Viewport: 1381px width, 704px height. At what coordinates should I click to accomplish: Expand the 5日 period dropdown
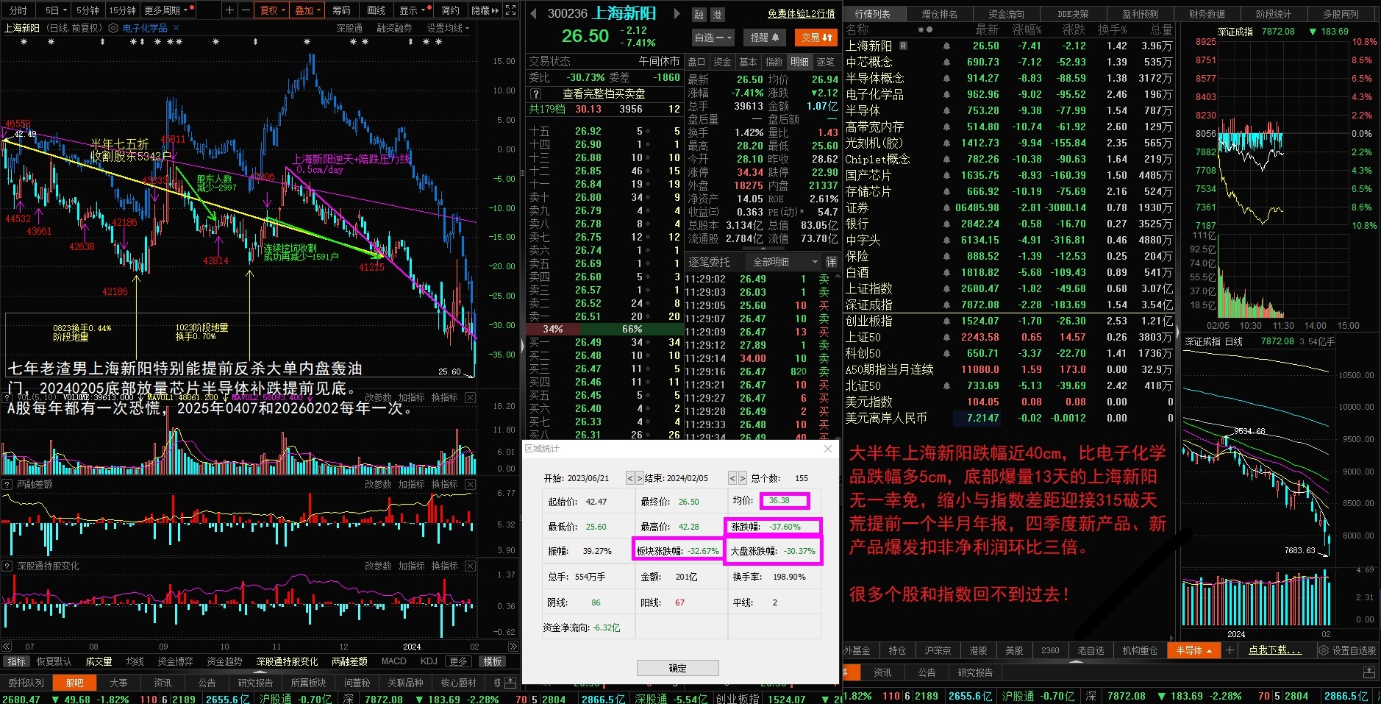click(56, 10)
